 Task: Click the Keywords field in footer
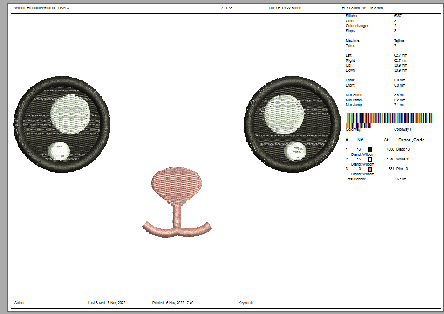(x=246, y=303)
